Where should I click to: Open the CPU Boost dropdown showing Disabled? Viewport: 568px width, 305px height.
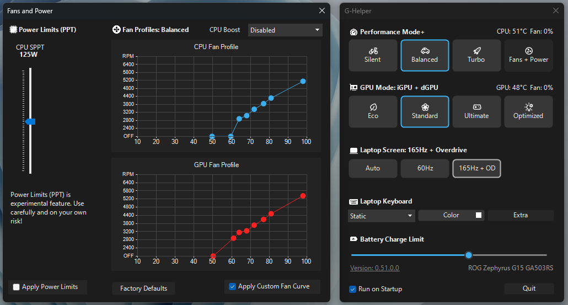285,30
